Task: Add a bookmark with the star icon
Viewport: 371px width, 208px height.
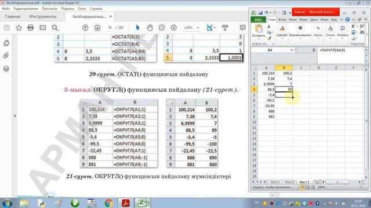Action: click(x=19, y=28)
